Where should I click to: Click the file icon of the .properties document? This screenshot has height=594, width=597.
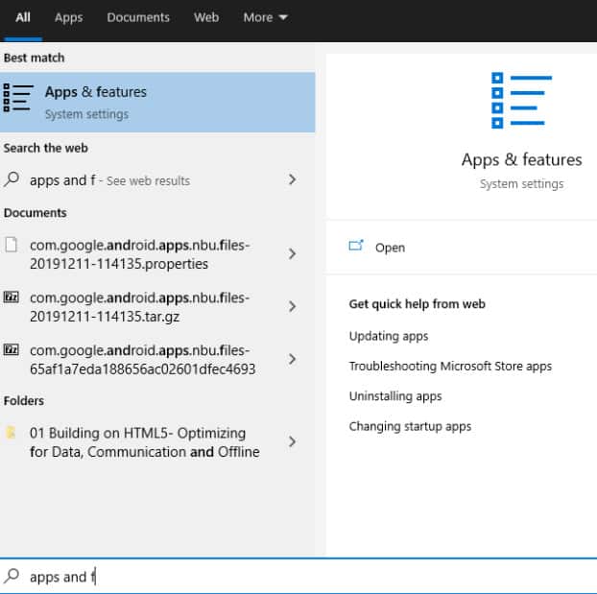[12, 245]
